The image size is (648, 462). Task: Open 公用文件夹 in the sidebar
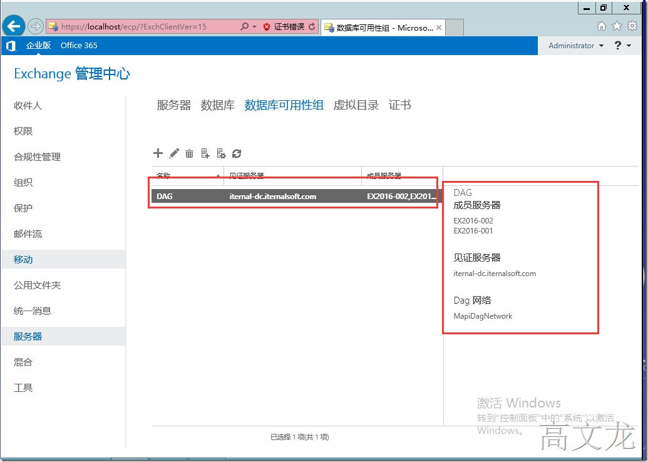pyautogui.click(x=37, y=285)
